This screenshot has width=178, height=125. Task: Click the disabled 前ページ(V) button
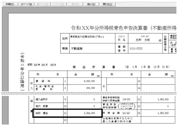[x=43, y=4]
